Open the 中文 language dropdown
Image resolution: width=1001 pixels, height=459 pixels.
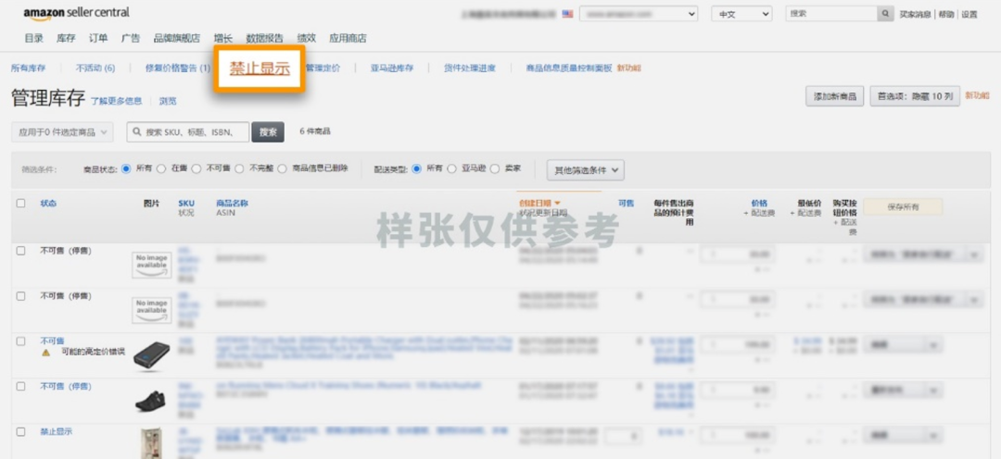(741, 14)
